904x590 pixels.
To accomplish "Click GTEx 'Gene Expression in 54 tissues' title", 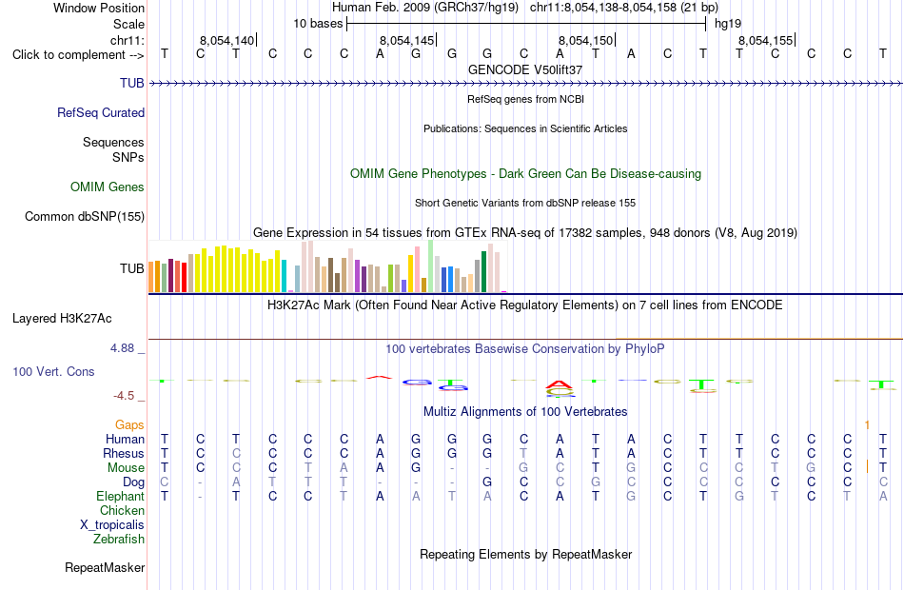I will point(525,233).
